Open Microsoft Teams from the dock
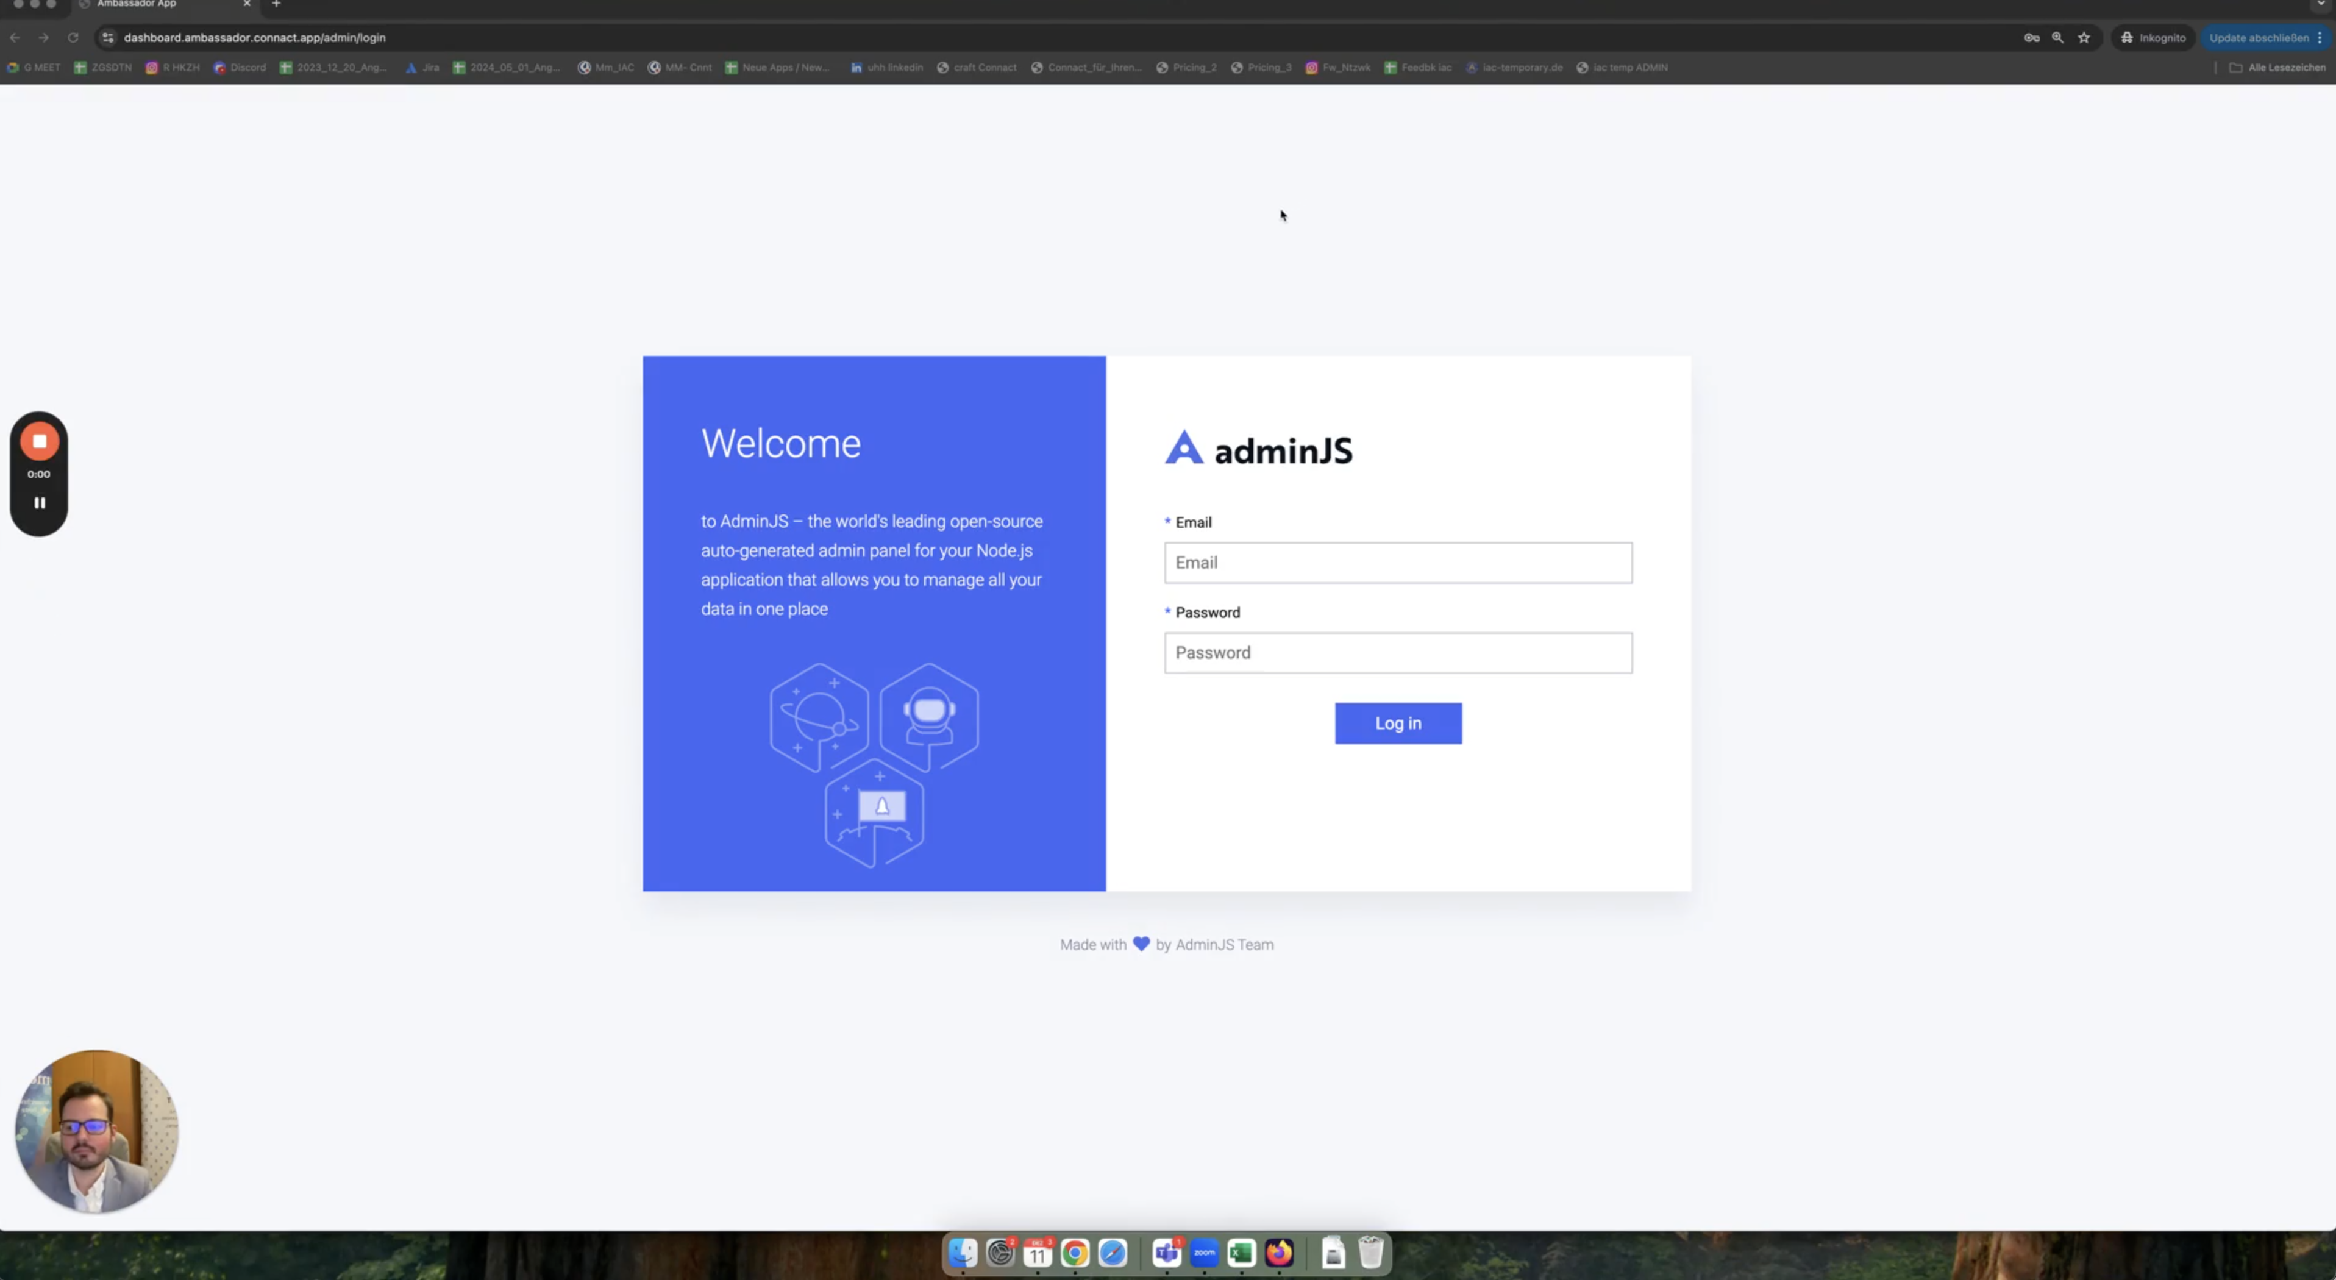Viewport: 2336px width, 1280px height. click(x=1166, y=1253)
